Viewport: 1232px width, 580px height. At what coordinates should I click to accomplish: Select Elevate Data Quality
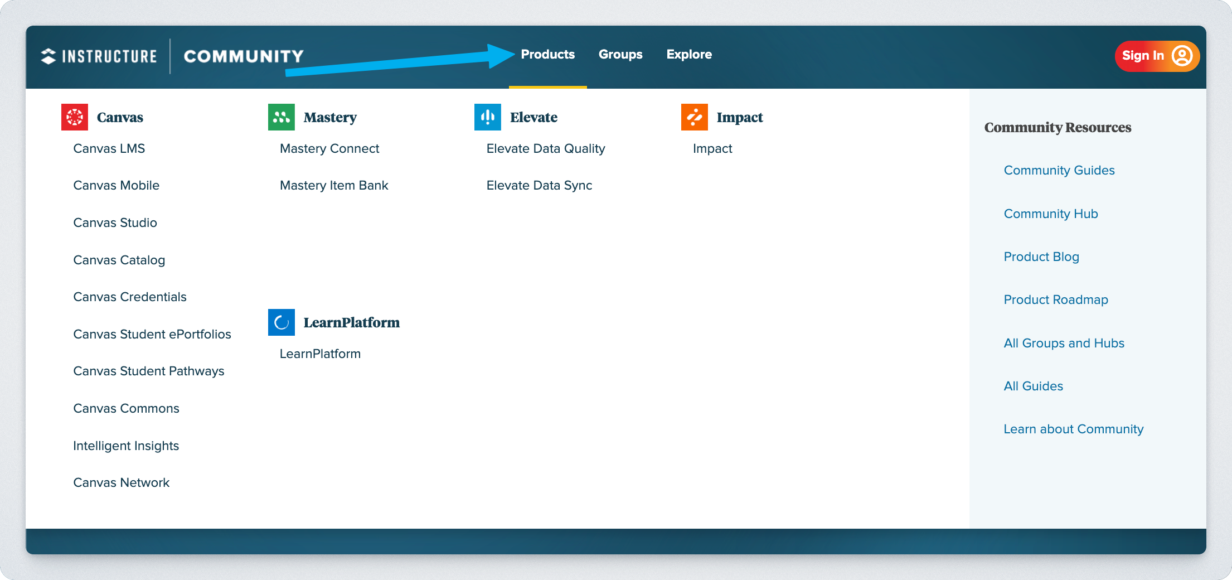546,148
